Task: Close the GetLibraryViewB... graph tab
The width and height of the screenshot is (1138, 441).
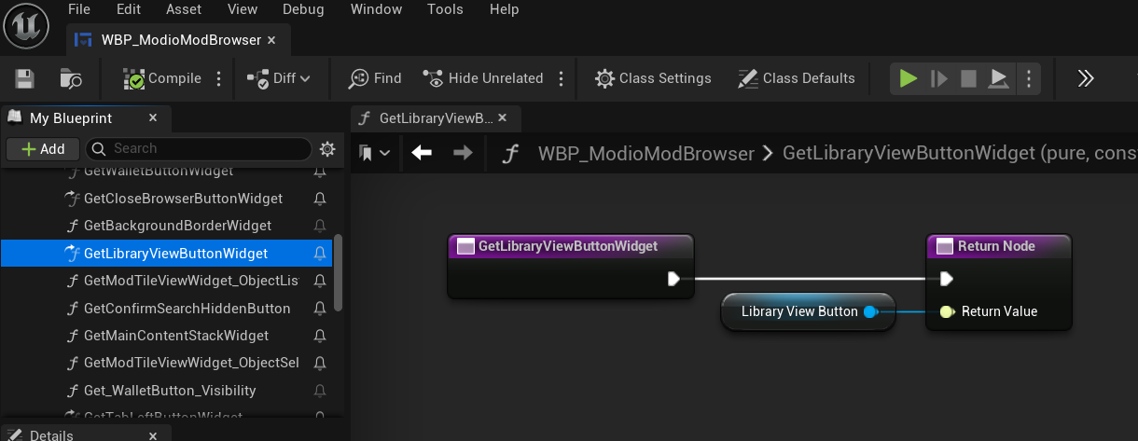Action: (x=503, y=118)
